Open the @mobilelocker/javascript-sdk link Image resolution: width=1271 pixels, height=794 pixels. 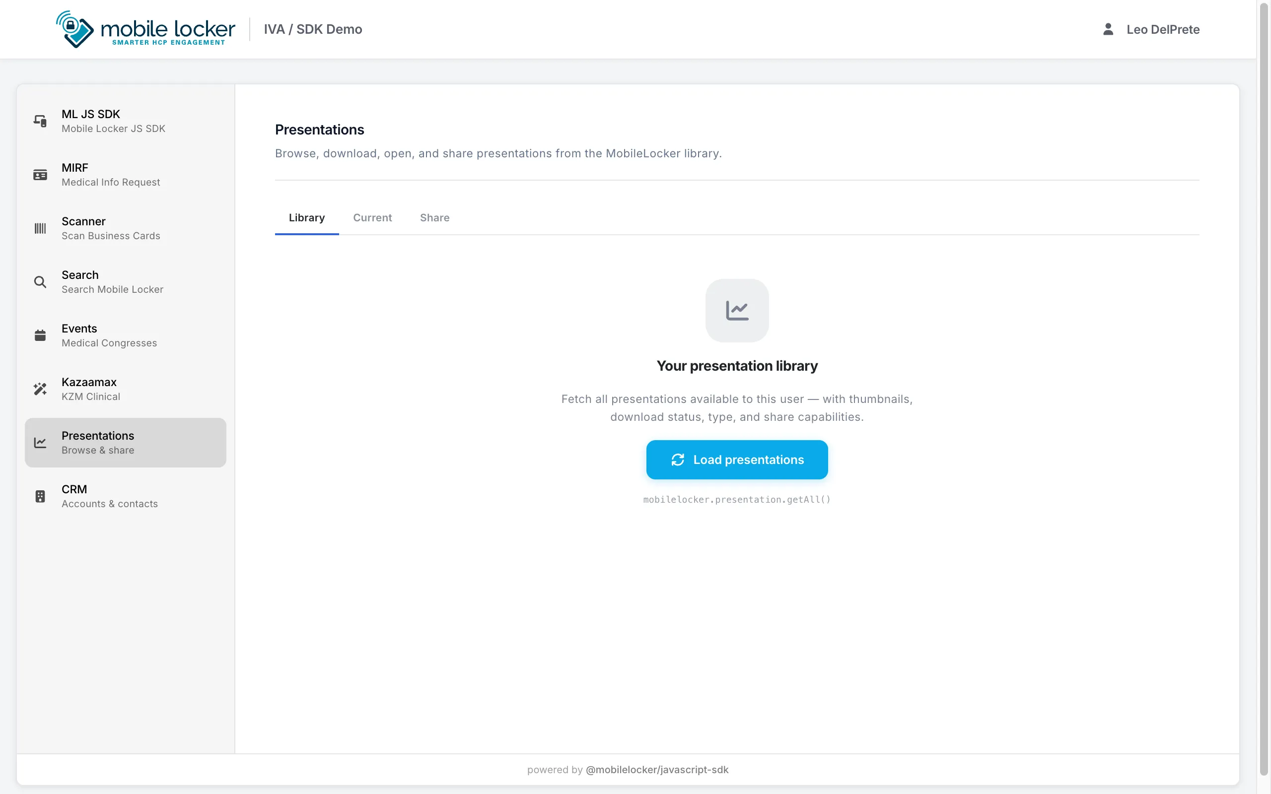(657, 769)
